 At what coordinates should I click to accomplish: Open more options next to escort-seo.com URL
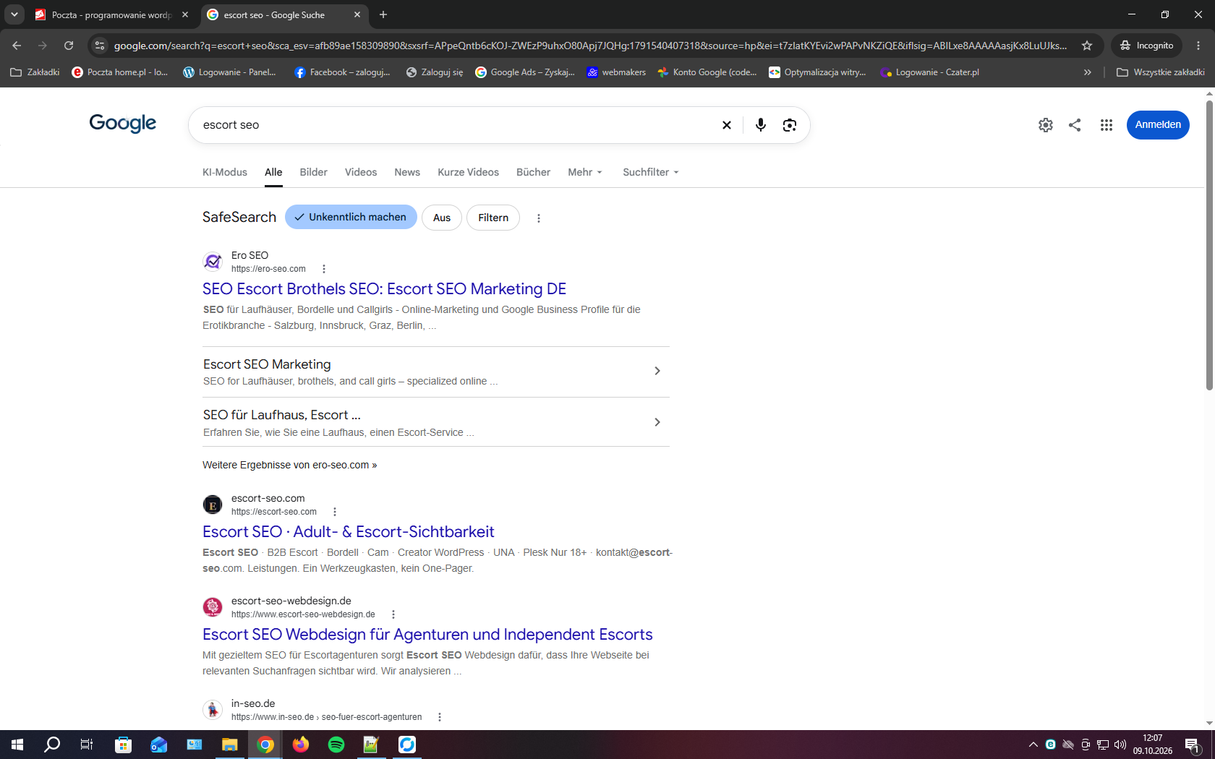click(x=335, y=512)
